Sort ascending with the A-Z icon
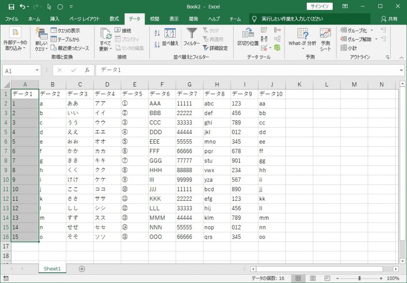Screen dimensions: 407x283 pyautogui.click(x=157, y=33)
